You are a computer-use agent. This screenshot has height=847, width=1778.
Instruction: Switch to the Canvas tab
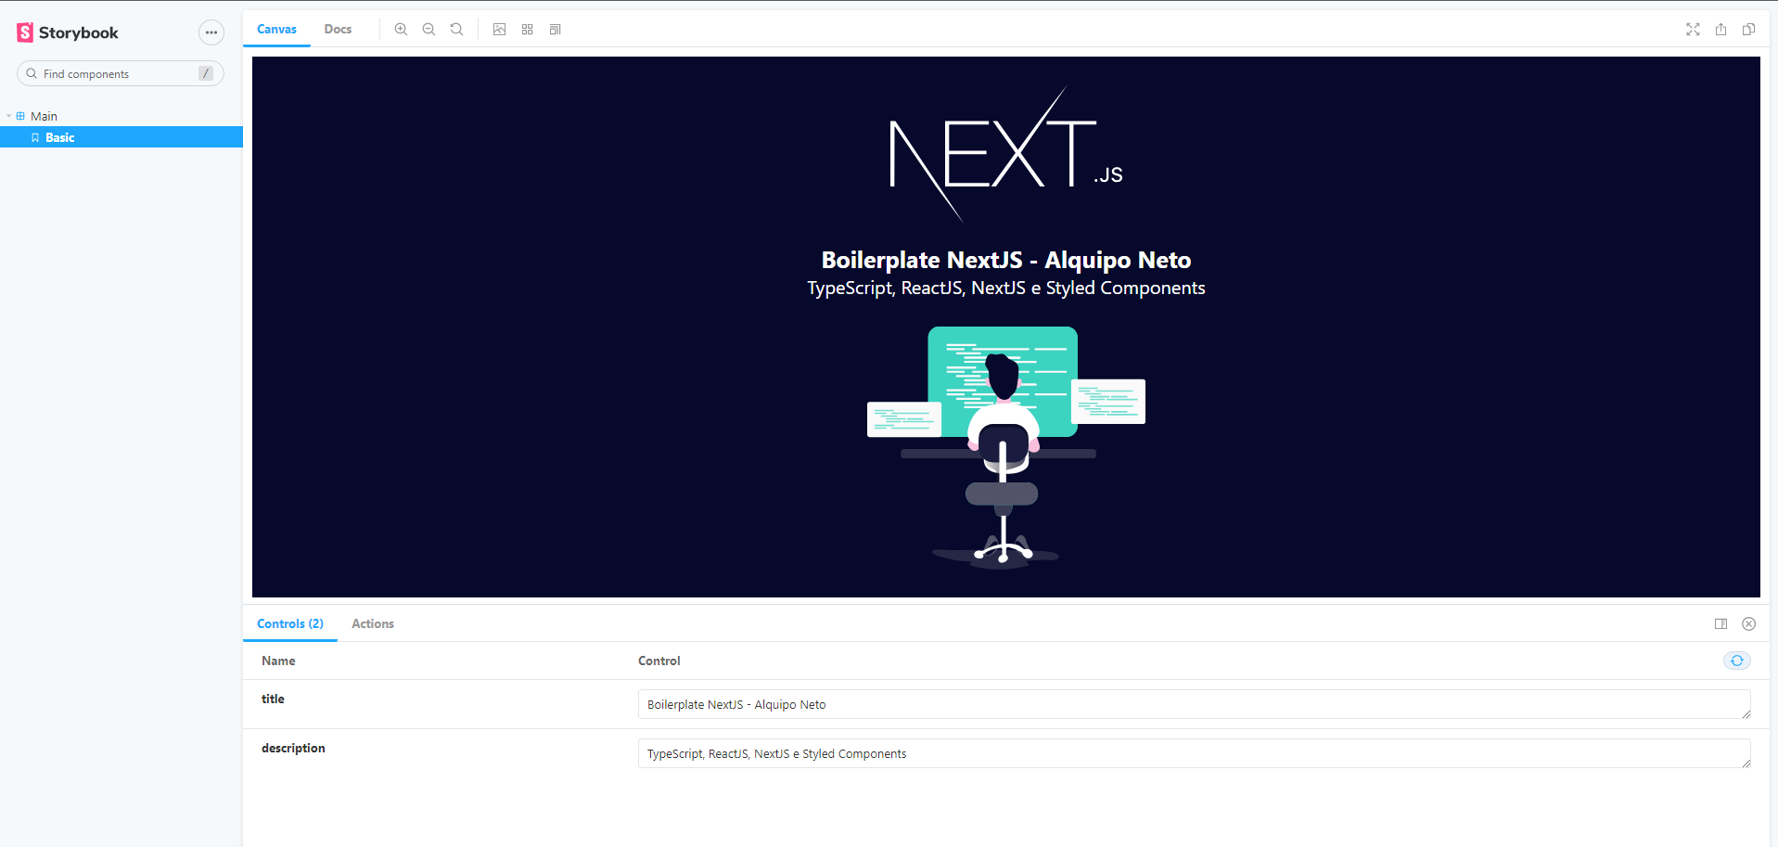point(276,29)
